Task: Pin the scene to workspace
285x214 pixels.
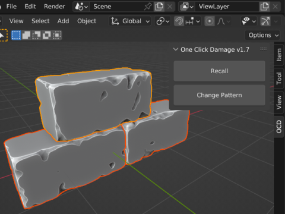Action: (x=148, y=7)
